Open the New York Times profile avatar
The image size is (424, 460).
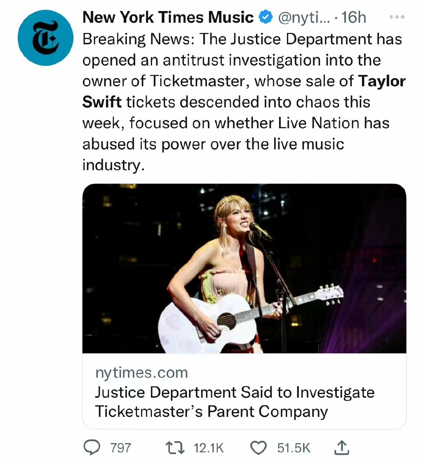click(46, 38)
